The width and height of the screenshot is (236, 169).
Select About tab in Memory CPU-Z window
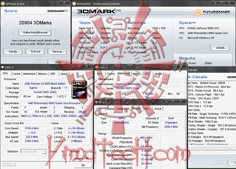pos(158,109)
